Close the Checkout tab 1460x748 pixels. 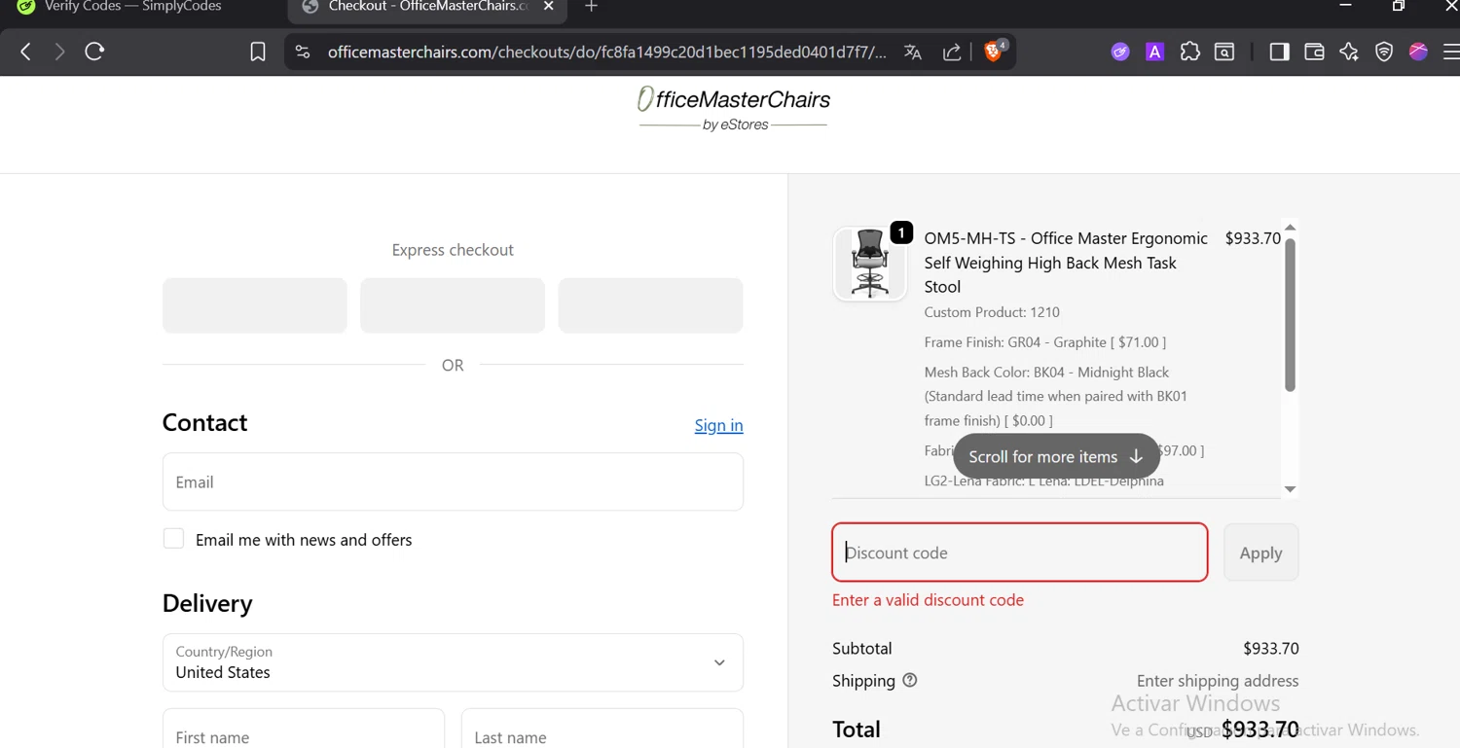(549, 7)
